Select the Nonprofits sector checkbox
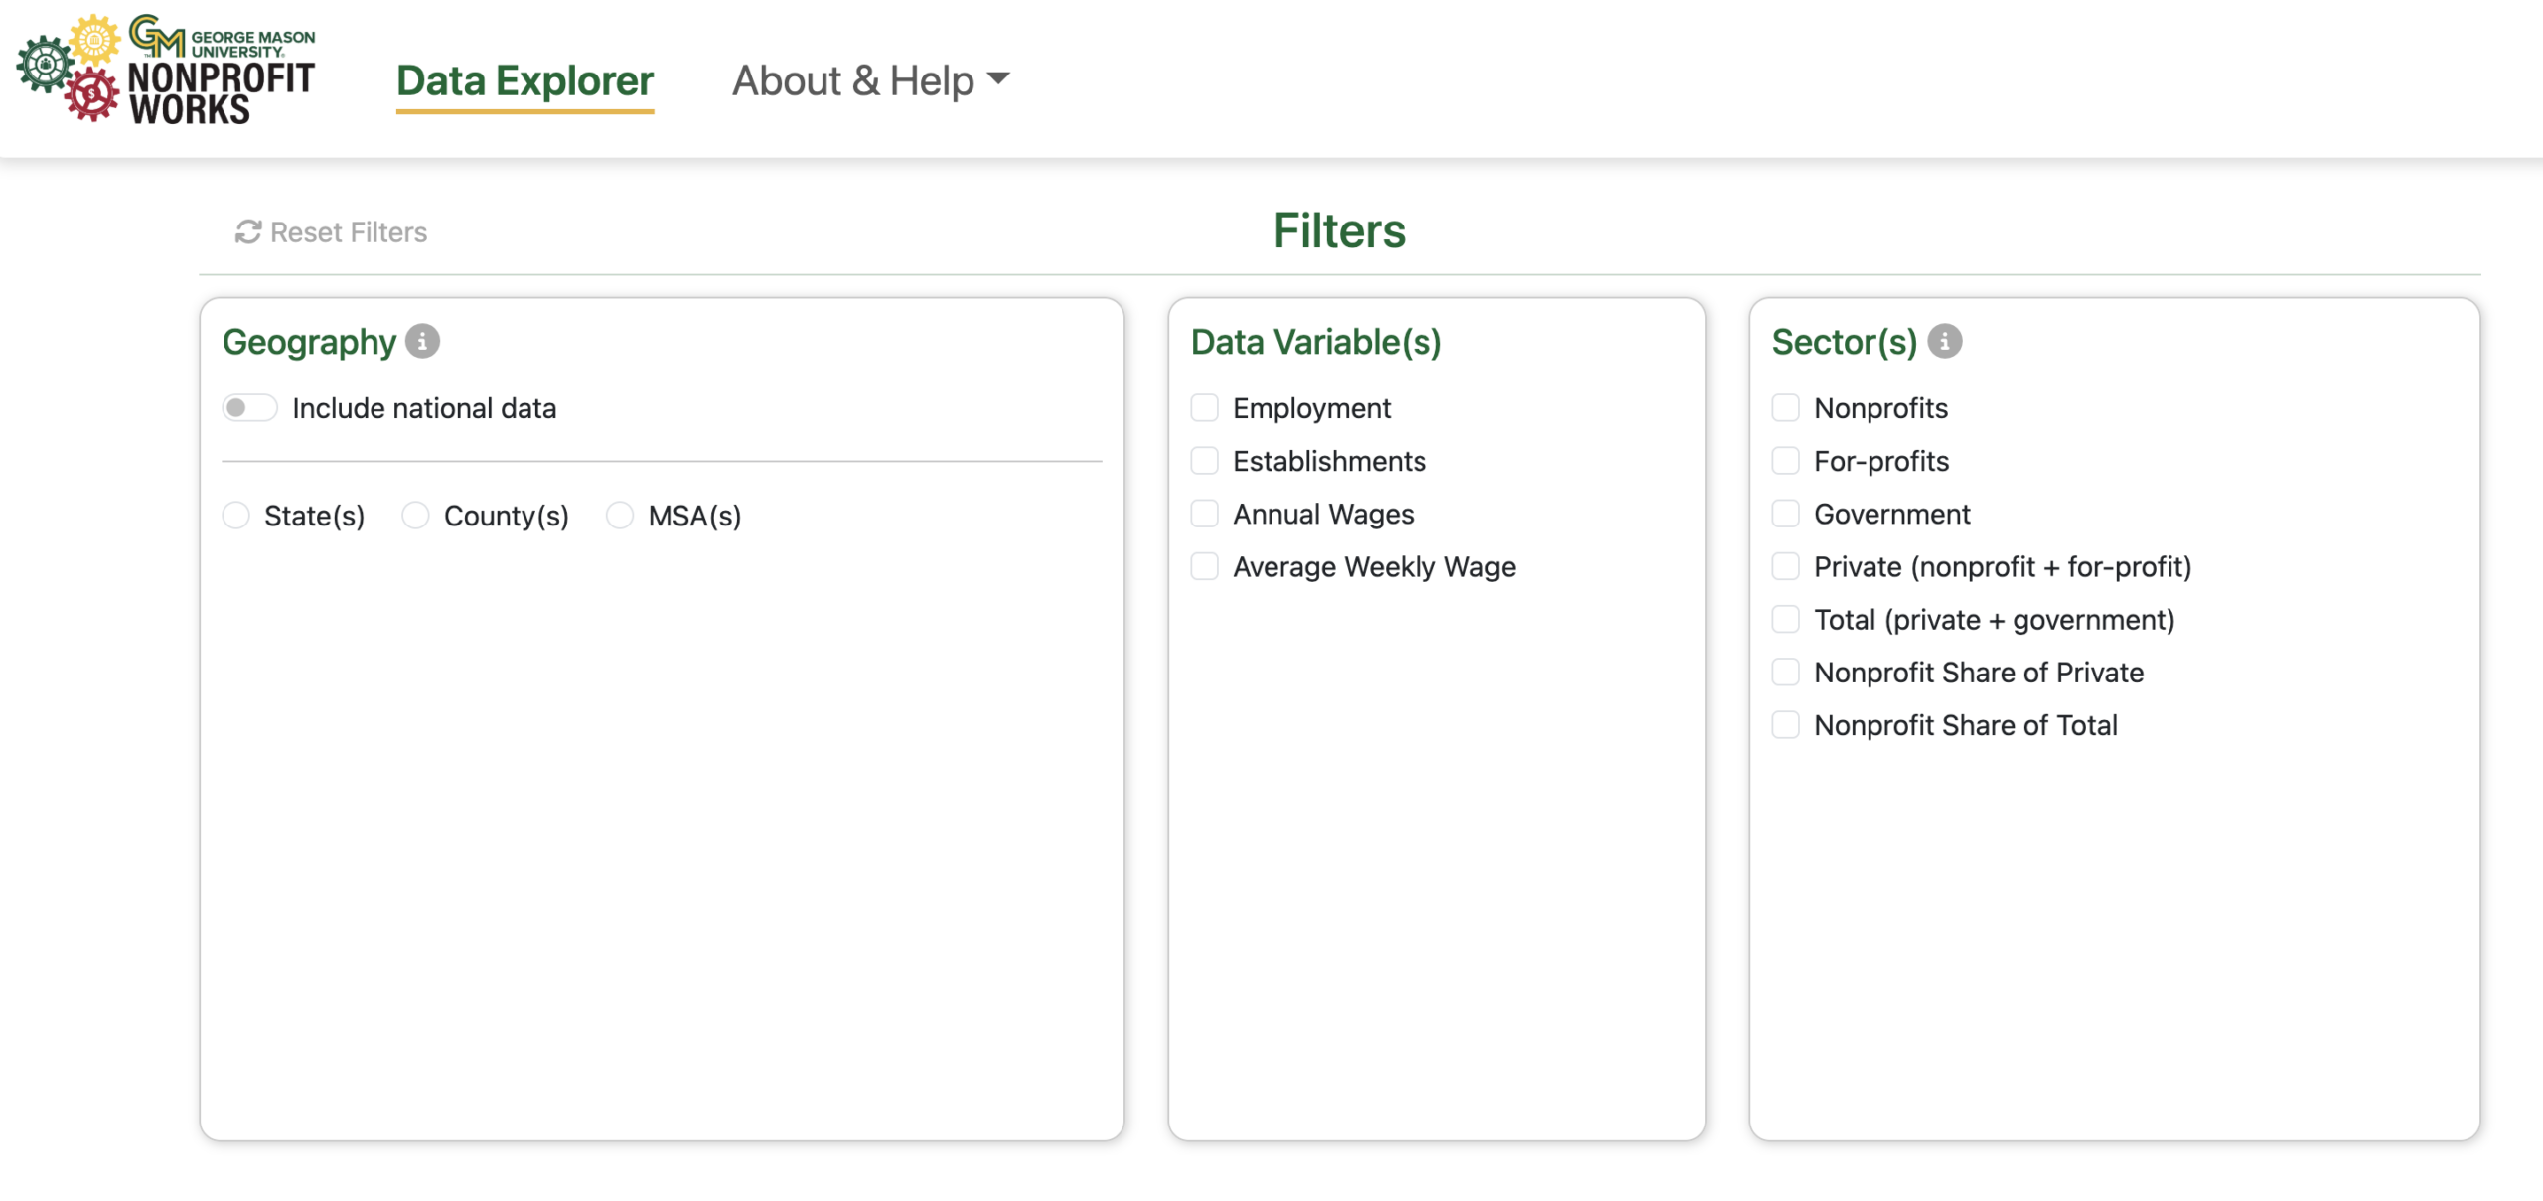Screen dimensions: 2543x1201 pyautogui.click(x=1785, y=408)
